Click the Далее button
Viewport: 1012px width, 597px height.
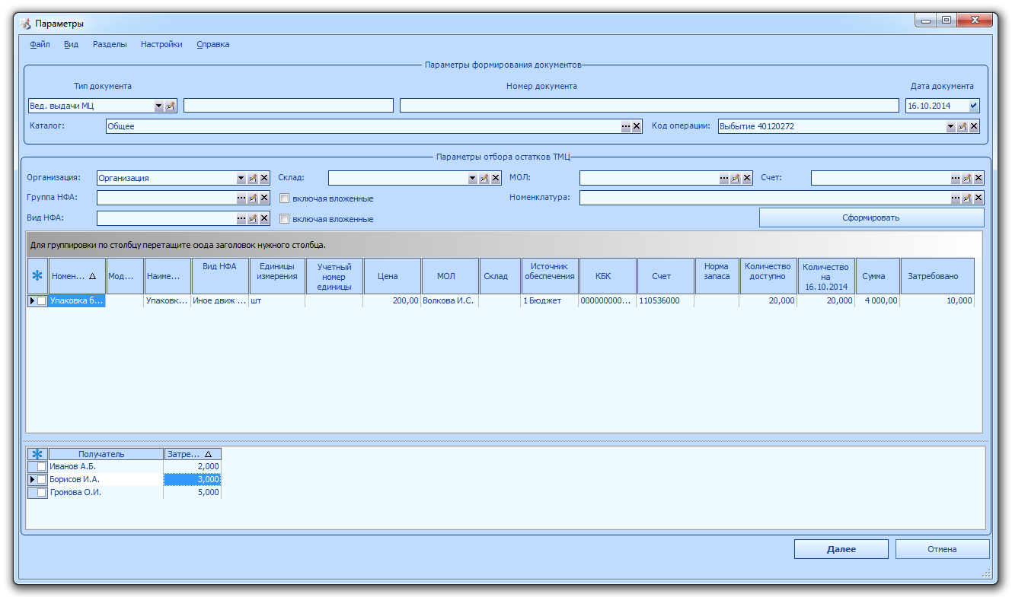point(841,549)
